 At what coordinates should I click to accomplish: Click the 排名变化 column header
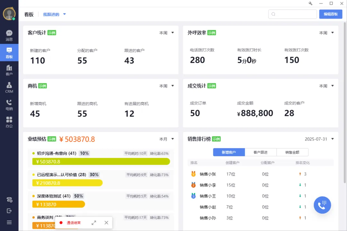(x=303, y=163)
